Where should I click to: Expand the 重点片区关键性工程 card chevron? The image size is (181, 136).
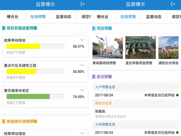(x=82, y=65)
